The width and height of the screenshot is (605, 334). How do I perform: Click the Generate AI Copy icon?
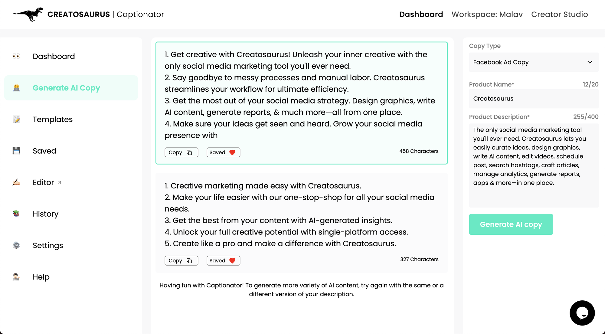(16, 88)
